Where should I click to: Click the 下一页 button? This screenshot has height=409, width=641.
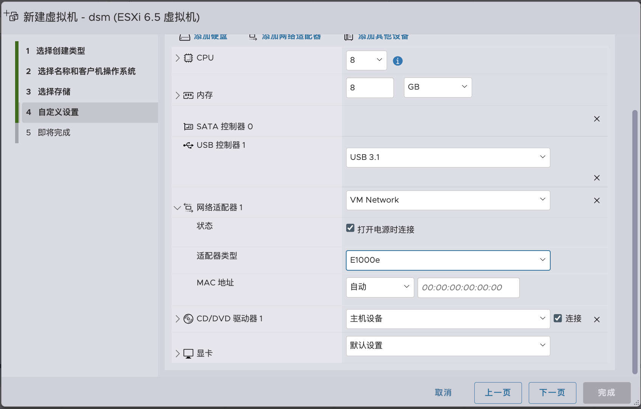coord(552,393)
